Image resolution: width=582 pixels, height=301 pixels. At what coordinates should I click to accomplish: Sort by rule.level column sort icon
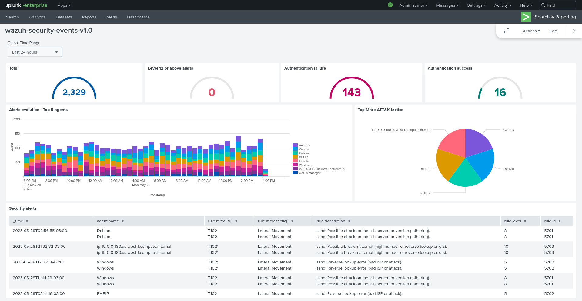(525, 221)
